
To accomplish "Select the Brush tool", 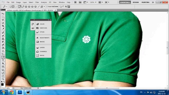I will tap(3, 36).
